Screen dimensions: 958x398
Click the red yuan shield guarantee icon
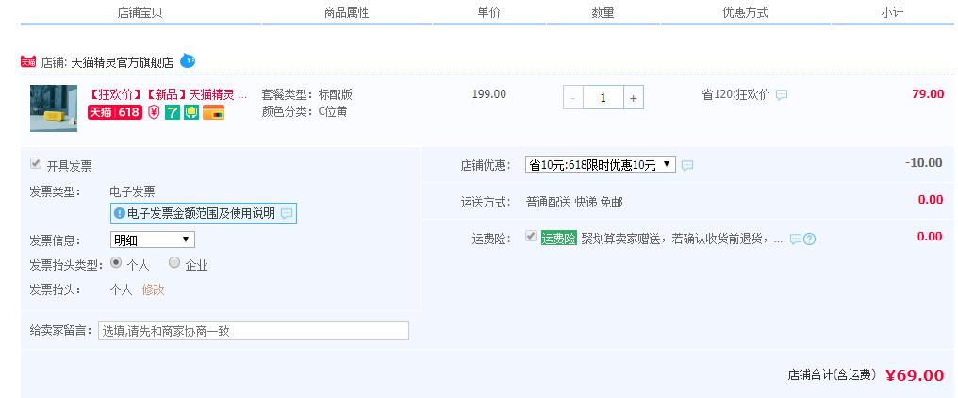pyautogui.click(x=154, y=112)
